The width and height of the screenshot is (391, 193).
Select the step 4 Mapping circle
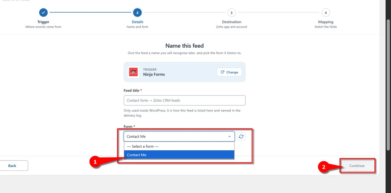pos(326,12)
